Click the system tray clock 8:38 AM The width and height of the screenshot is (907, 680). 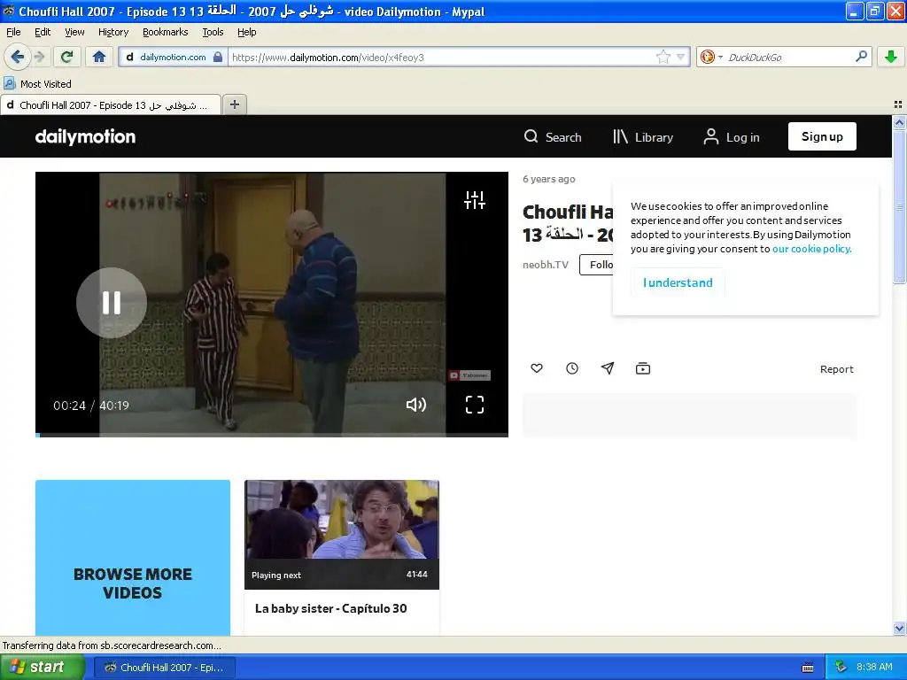[874, 667]
